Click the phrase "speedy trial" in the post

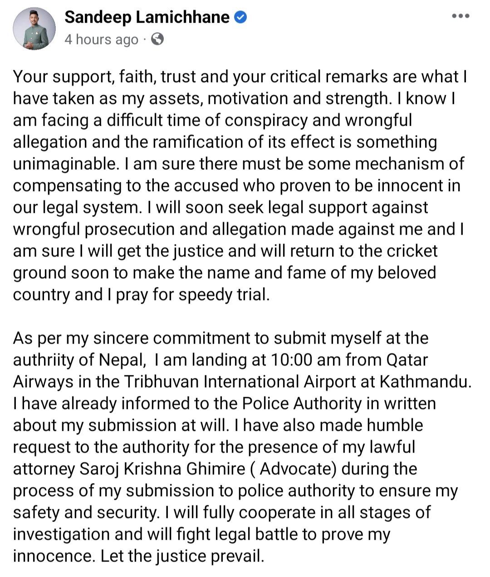point(224,295)
